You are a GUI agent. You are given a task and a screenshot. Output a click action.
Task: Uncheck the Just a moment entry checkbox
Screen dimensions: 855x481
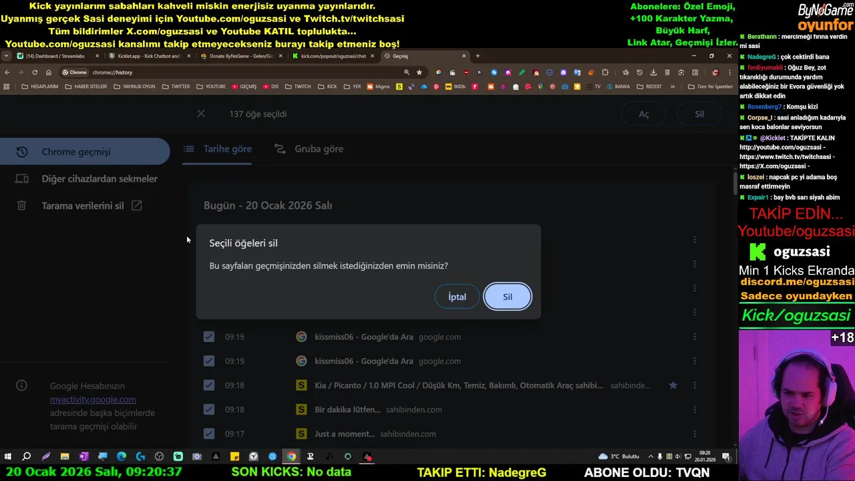tap(209, 434)
